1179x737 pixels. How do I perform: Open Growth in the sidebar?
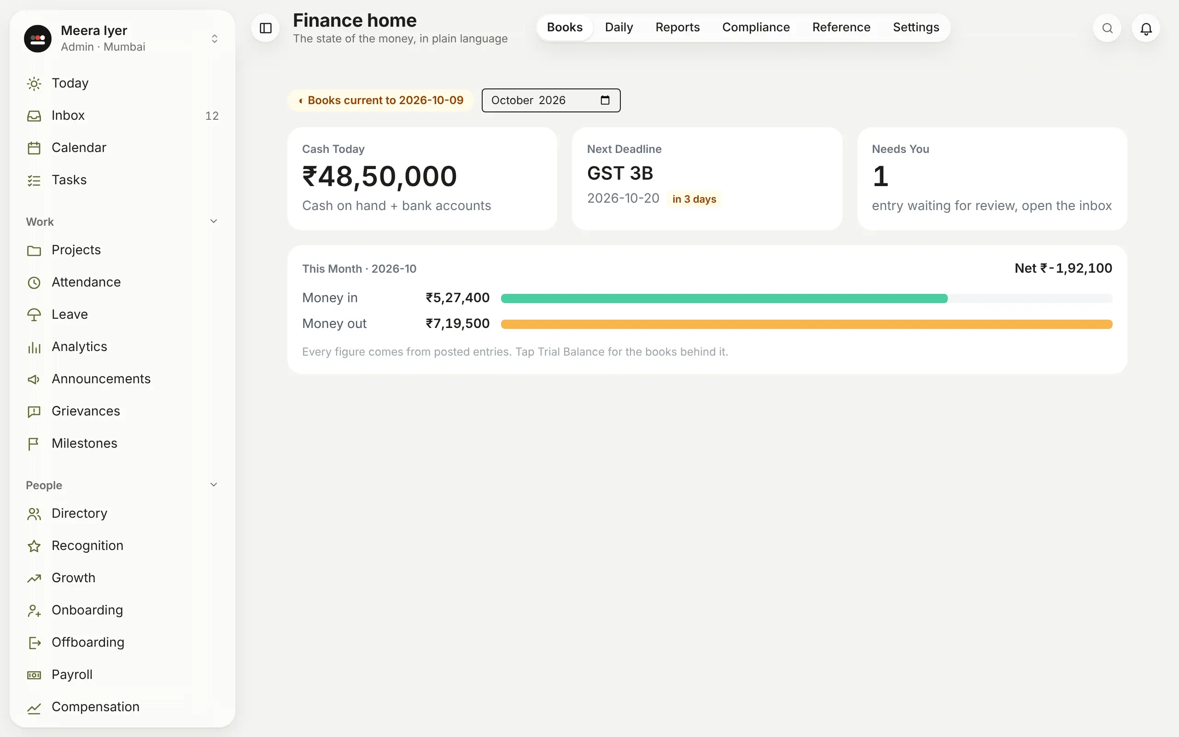[x=123, y=578]
